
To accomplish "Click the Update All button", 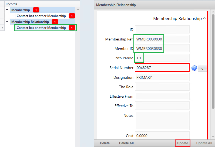I will [204, 143].
